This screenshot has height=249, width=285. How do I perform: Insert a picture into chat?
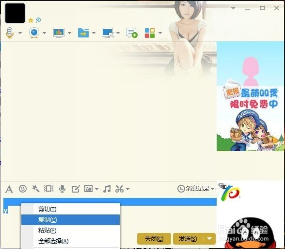tap(88, 189)
